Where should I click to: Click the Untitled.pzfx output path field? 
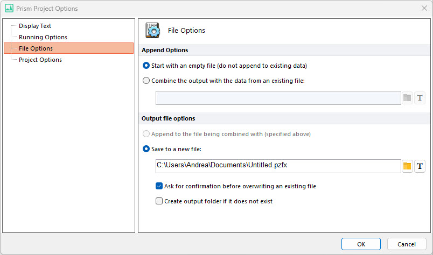click(x=278, y=166)
